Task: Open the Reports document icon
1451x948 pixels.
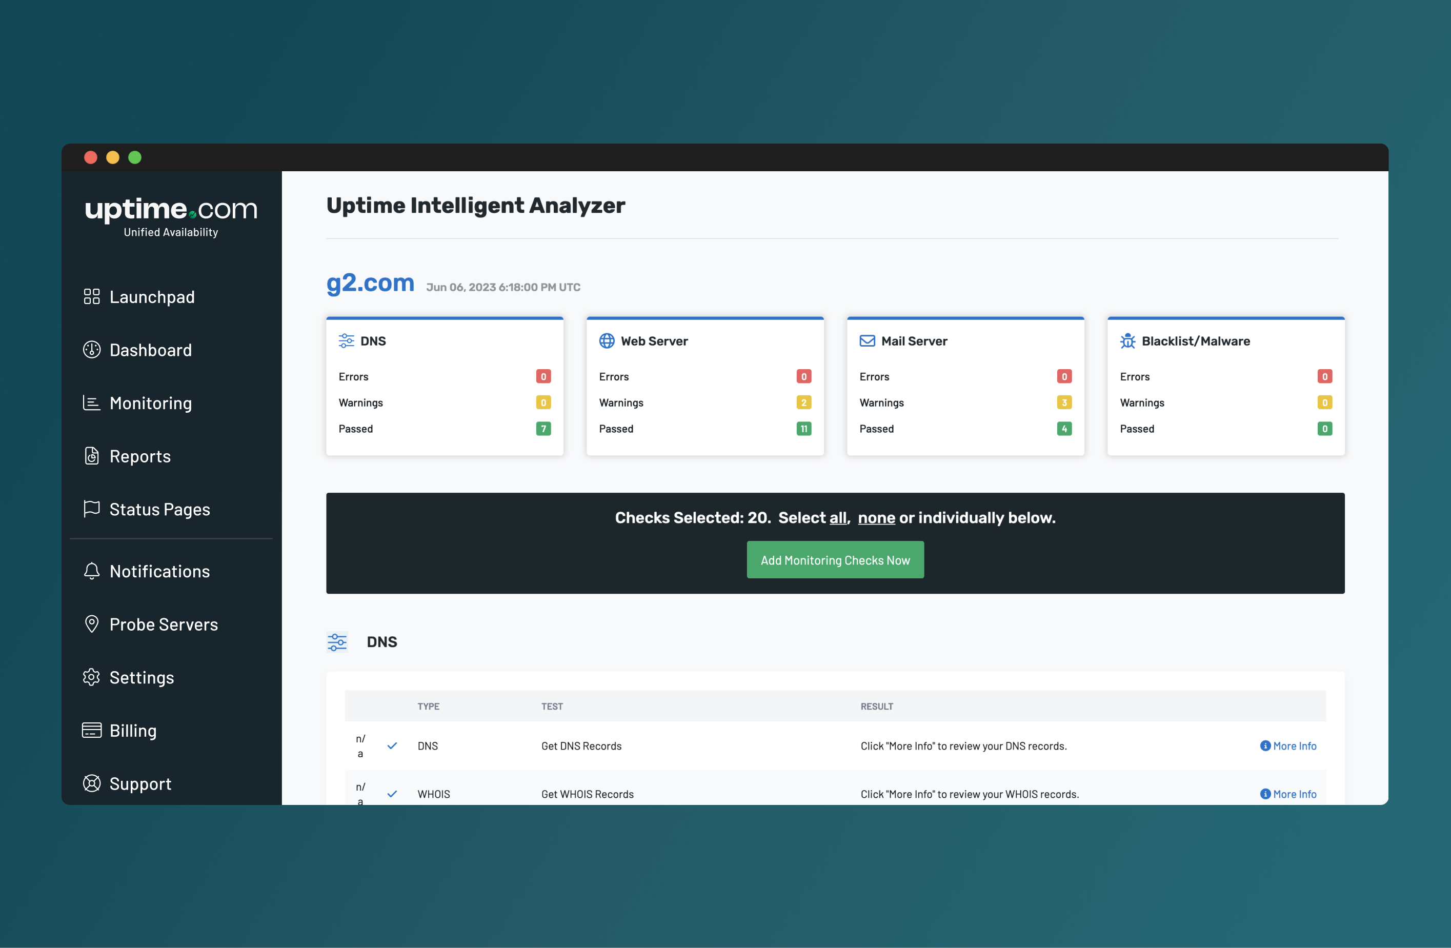Action: [92, 456]
